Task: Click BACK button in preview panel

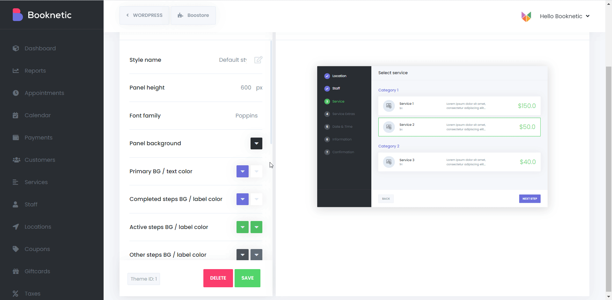Action: (x=386, y=199)
